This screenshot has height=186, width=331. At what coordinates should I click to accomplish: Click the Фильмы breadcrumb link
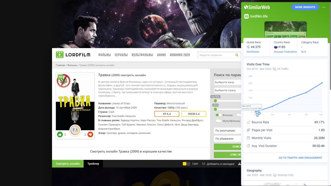pos(72,65)
